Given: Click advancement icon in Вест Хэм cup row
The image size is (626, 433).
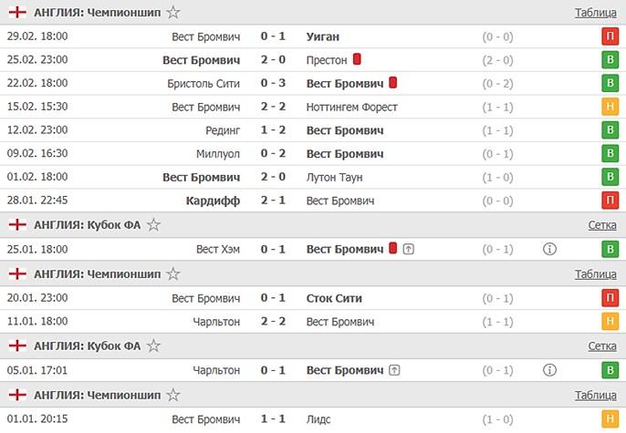Looking at the screenshot, I should click(408, 250).
